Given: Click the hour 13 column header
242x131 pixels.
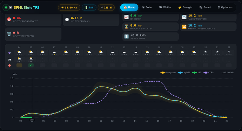Looking at the screenshot, I should tap(124, 48).
